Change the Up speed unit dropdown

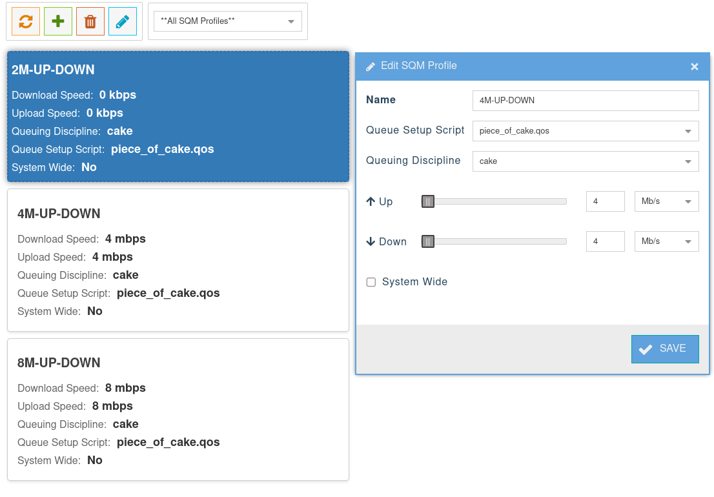(666, 201)
